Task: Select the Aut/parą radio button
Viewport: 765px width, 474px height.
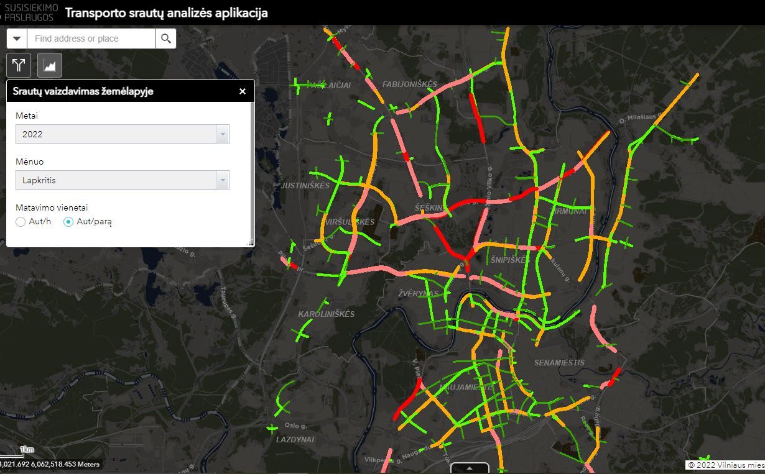Action: tap(68, 222)
